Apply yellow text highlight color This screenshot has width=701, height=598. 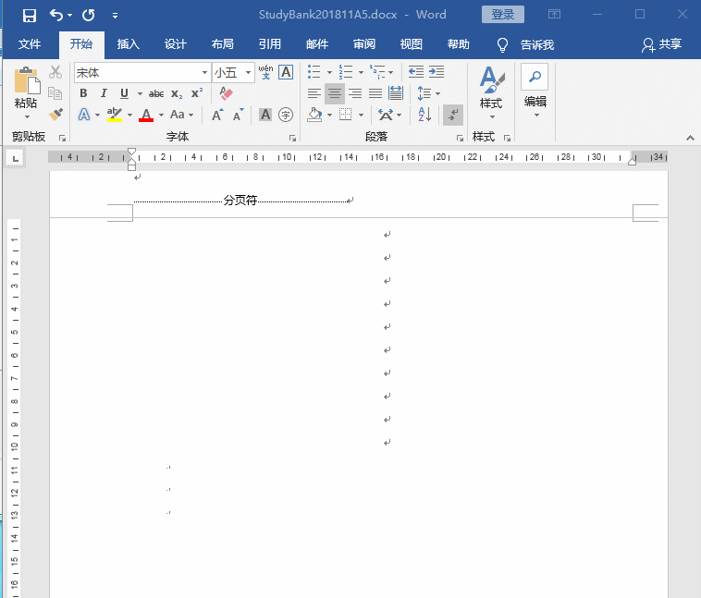pyautogui.click(x=115, y=115)
